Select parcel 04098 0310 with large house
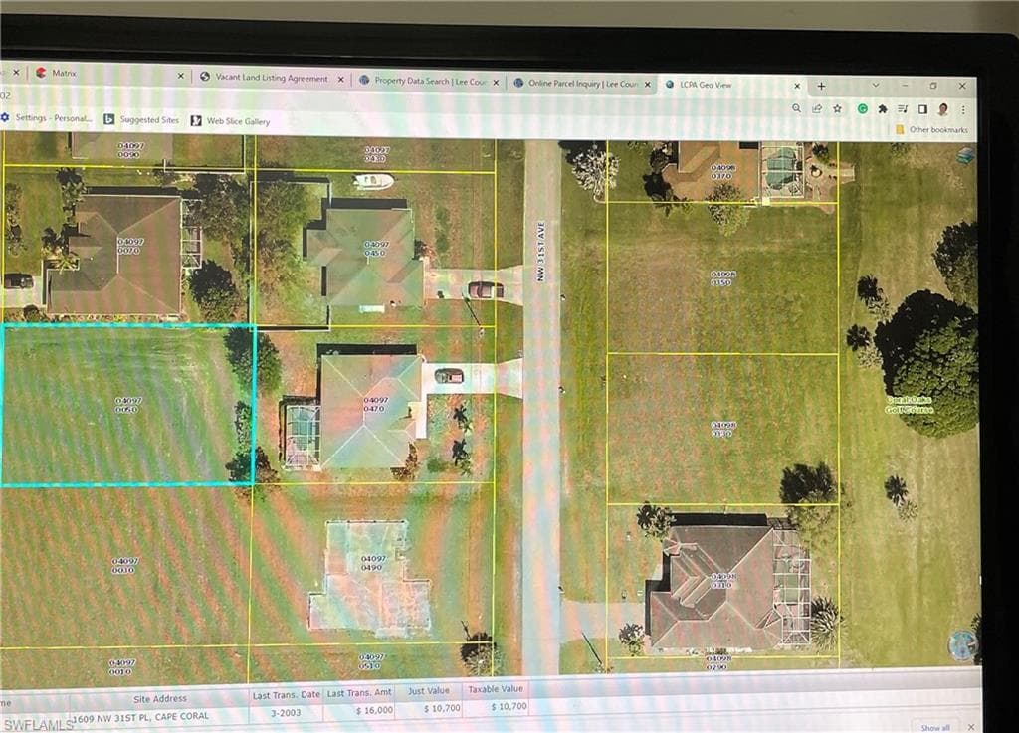 click(x=723, y=581)
